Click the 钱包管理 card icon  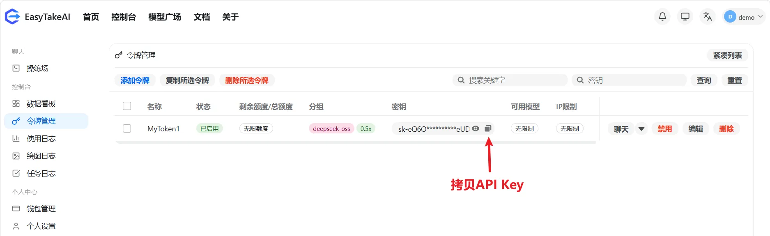[x=16, y=209]
